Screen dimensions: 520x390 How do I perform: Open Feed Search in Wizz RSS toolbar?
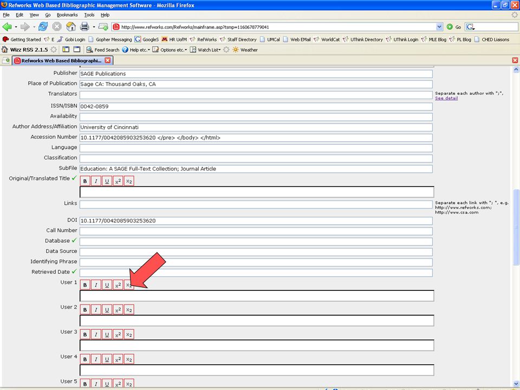(x=103, y=50)
